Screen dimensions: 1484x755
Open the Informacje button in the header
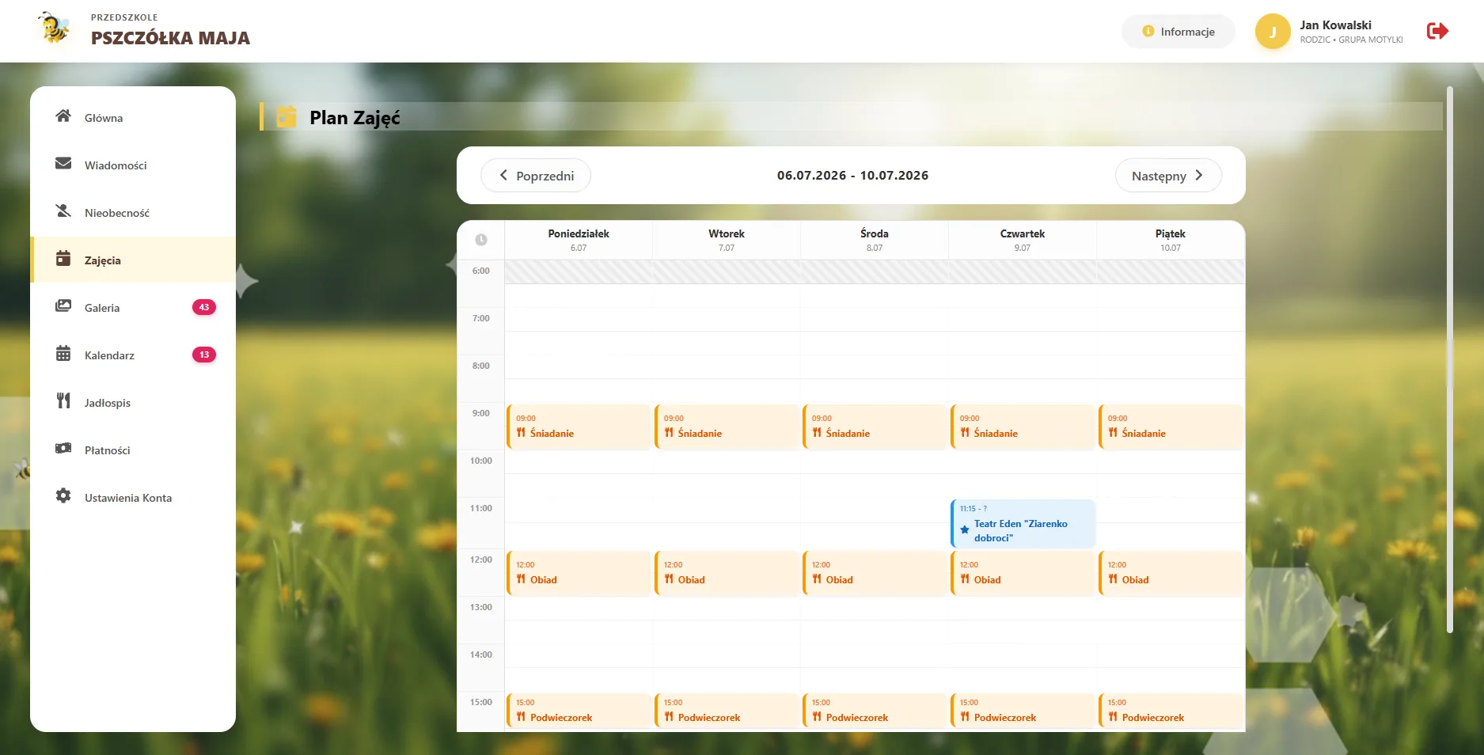pos(1178,32)
